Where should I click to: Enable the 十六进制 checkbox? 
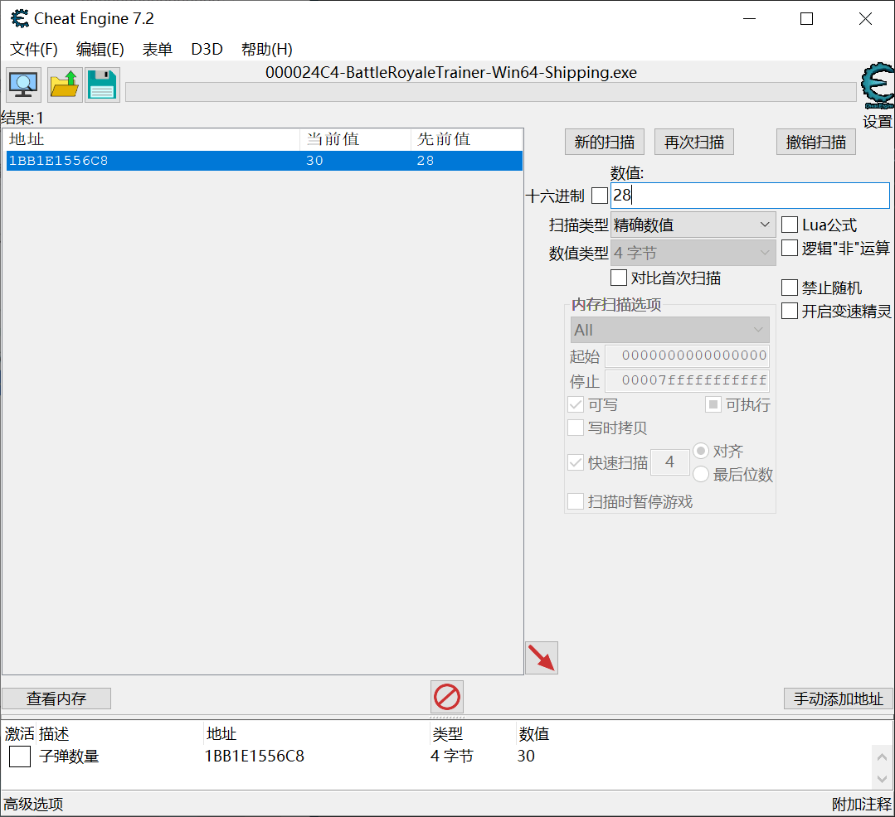[599, 195]
